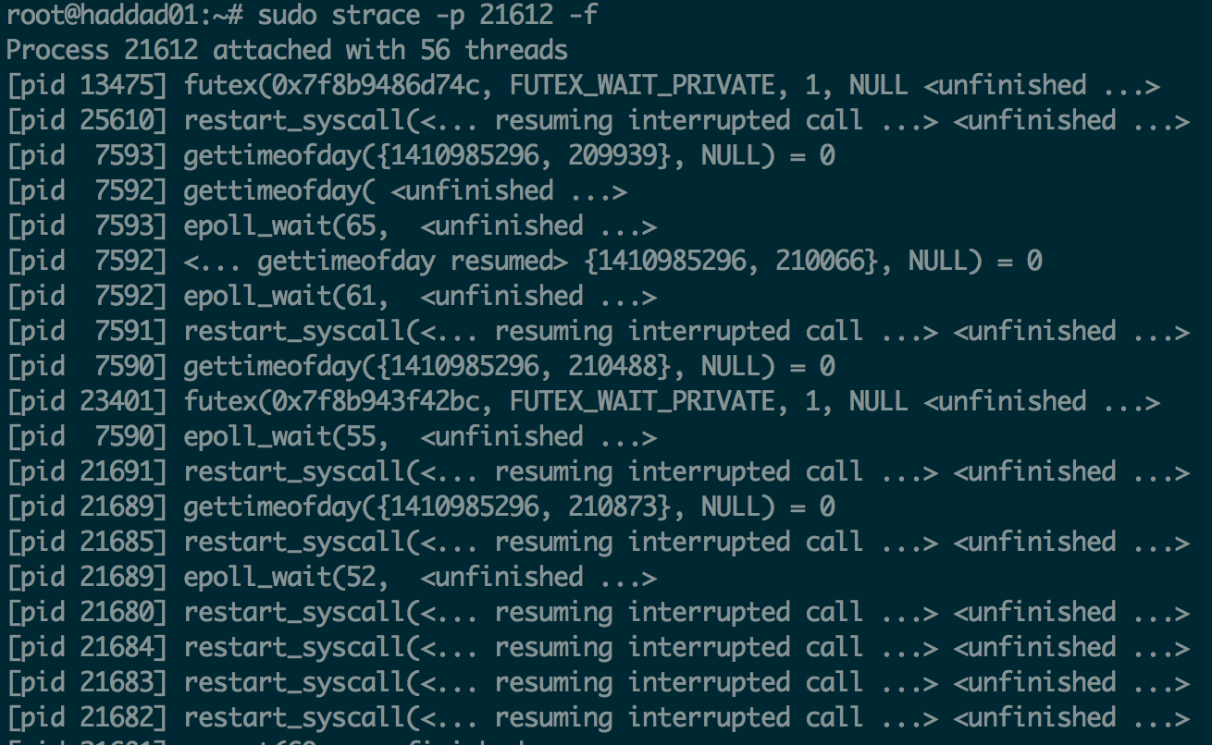Click the root@haddad01 shell prompt

click(124, 15)
